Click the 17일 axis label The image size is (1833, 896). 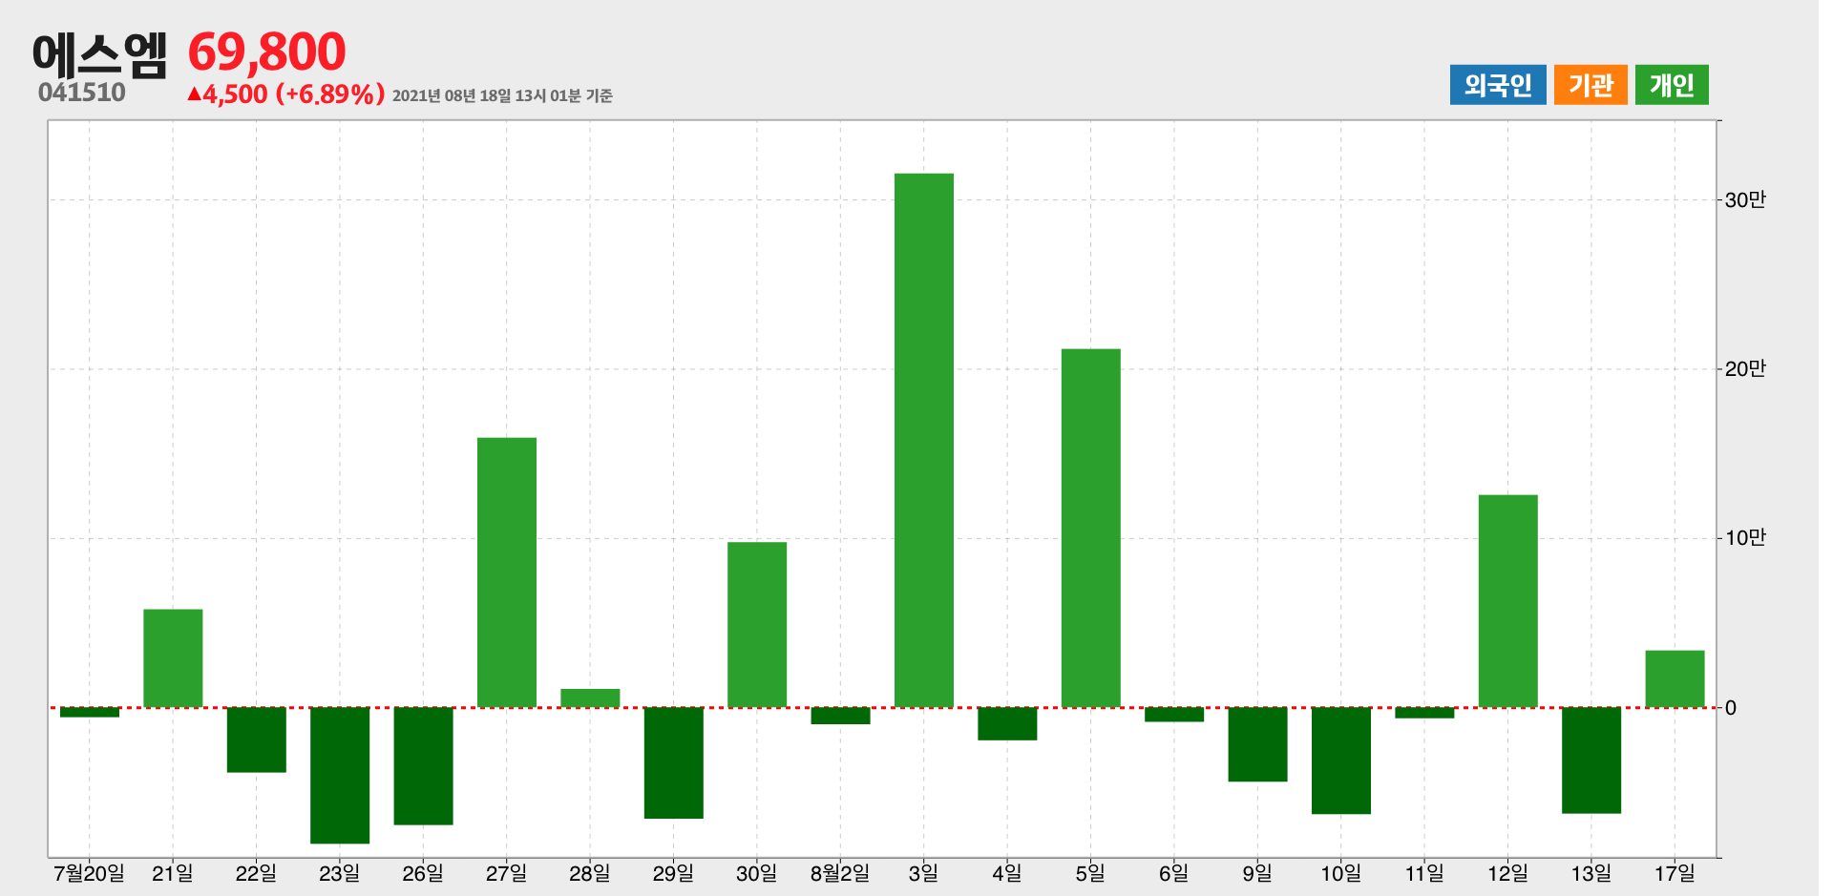click(1675, 872)
